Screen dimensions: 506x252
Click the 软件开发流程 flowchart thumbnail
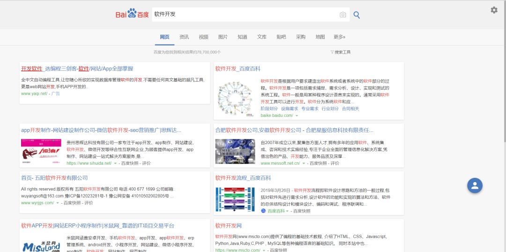tap(235, 199)
